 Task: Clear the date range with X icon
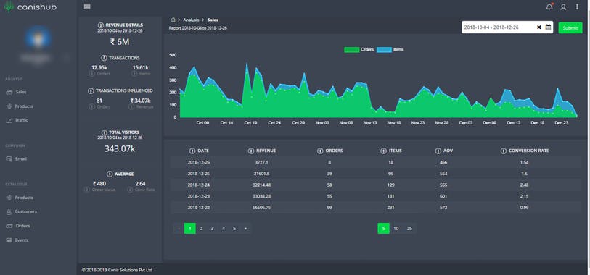(538, 27)
